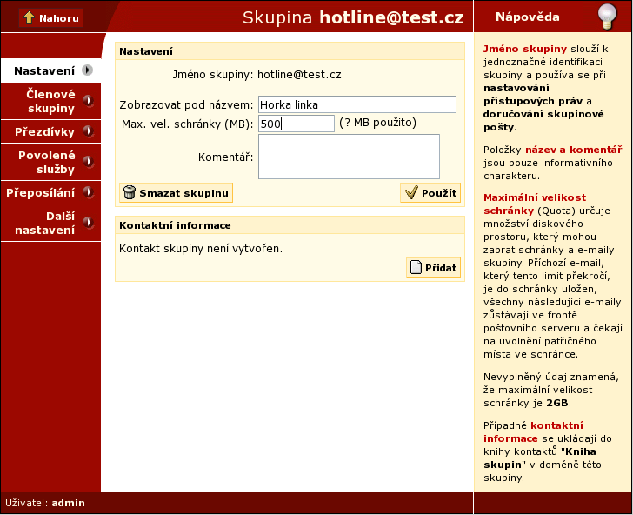This screenshot has height=515, width=633.
Task: Click the 'Jméno skupiny' red help term
Action: tap(525, 49)
